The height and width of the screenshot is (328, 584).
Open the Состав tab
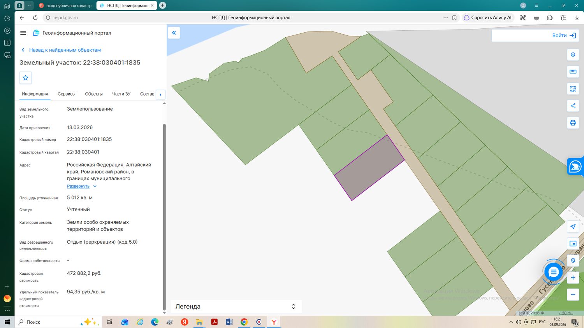pyautogui.click(x=147, y=94)
